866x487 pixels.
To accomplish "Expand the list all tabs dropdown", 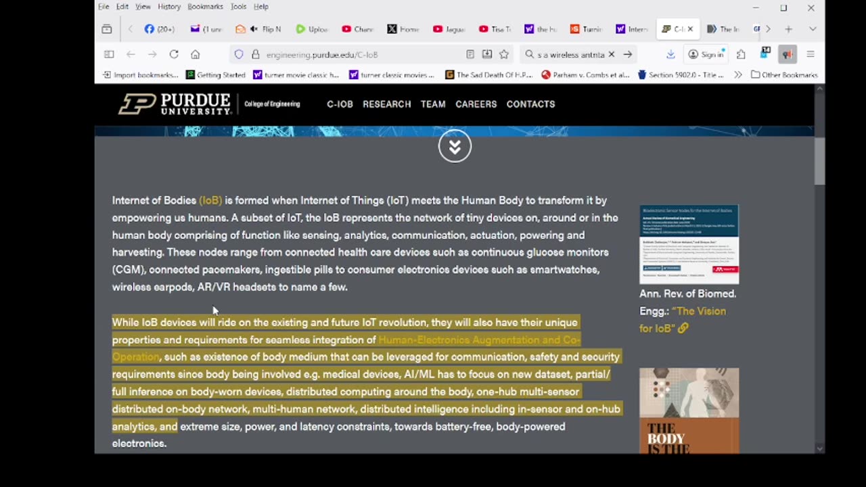I will pyautogui.click(x=813, y=29).
